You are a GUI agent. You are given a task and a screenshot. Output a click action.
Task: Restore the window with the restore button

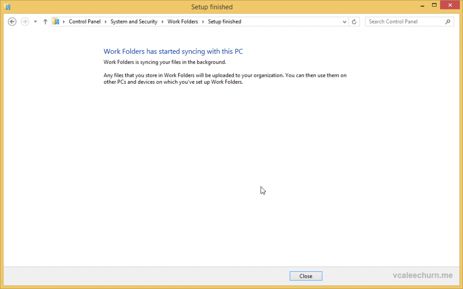(435, 5)
